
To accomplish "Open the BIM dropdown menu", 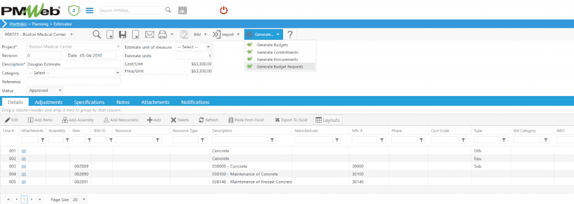I will click(x=201, y=35).
